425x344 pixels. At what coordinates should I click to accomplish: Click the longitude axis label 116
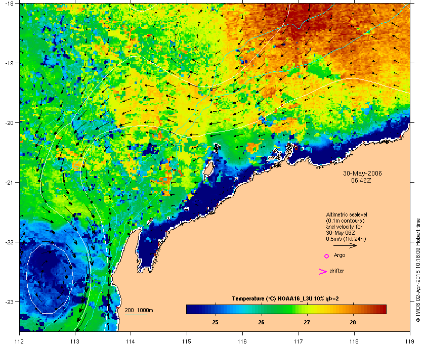coord(242,341)
